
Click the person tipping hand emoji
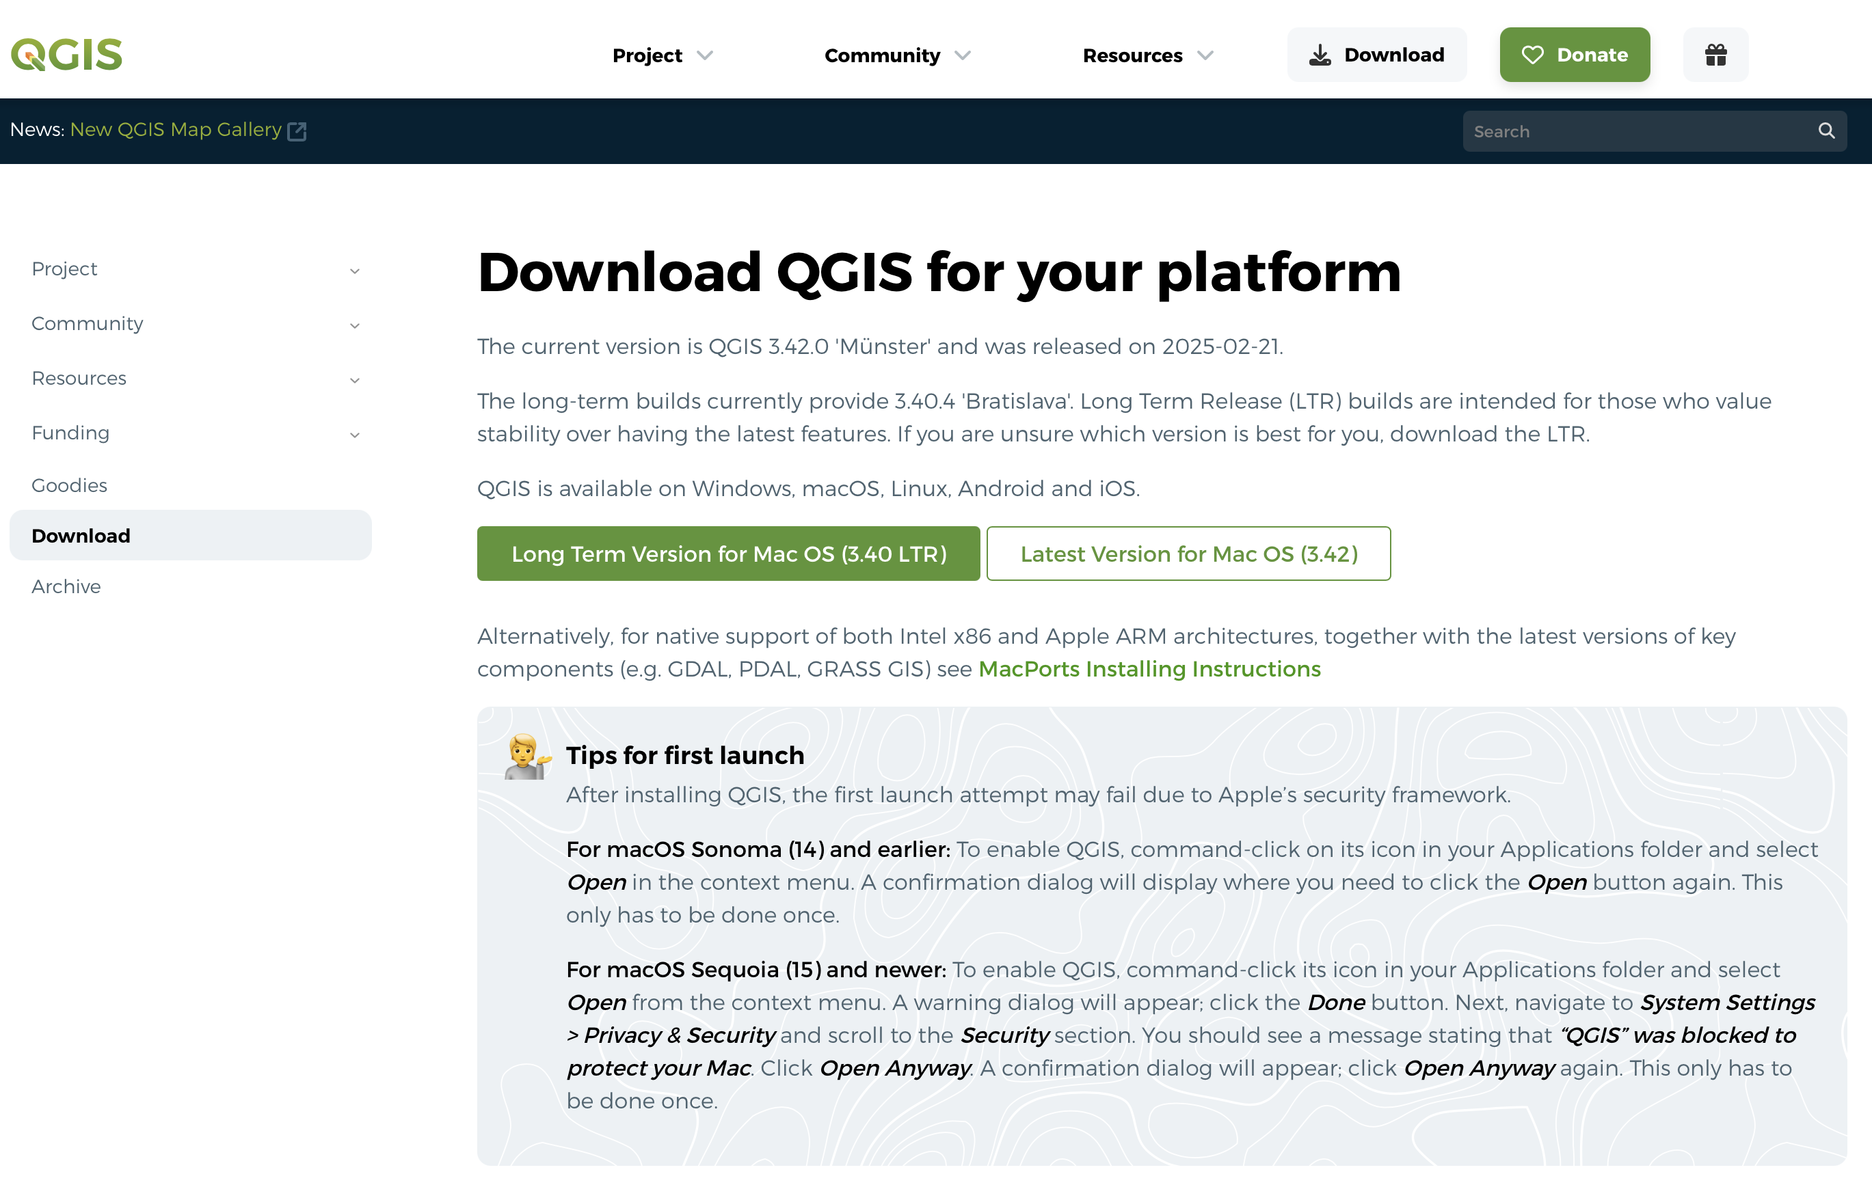pos(528,756)
